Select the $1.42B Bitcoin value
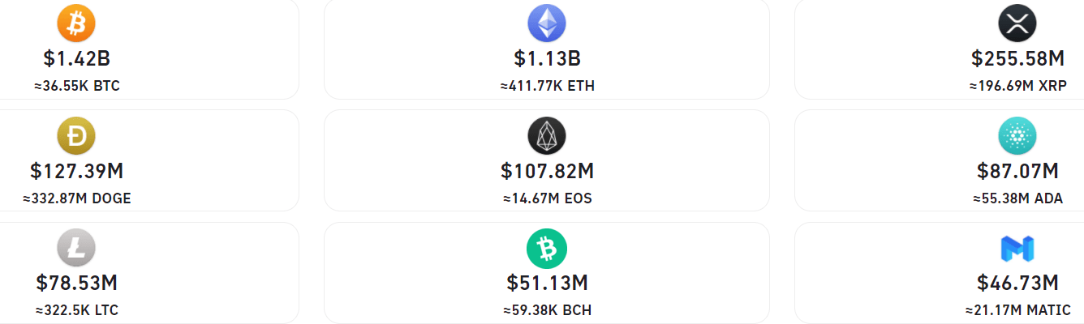Image resolution: width=1084 pixels, height=324 pixels. click(76, 58)
